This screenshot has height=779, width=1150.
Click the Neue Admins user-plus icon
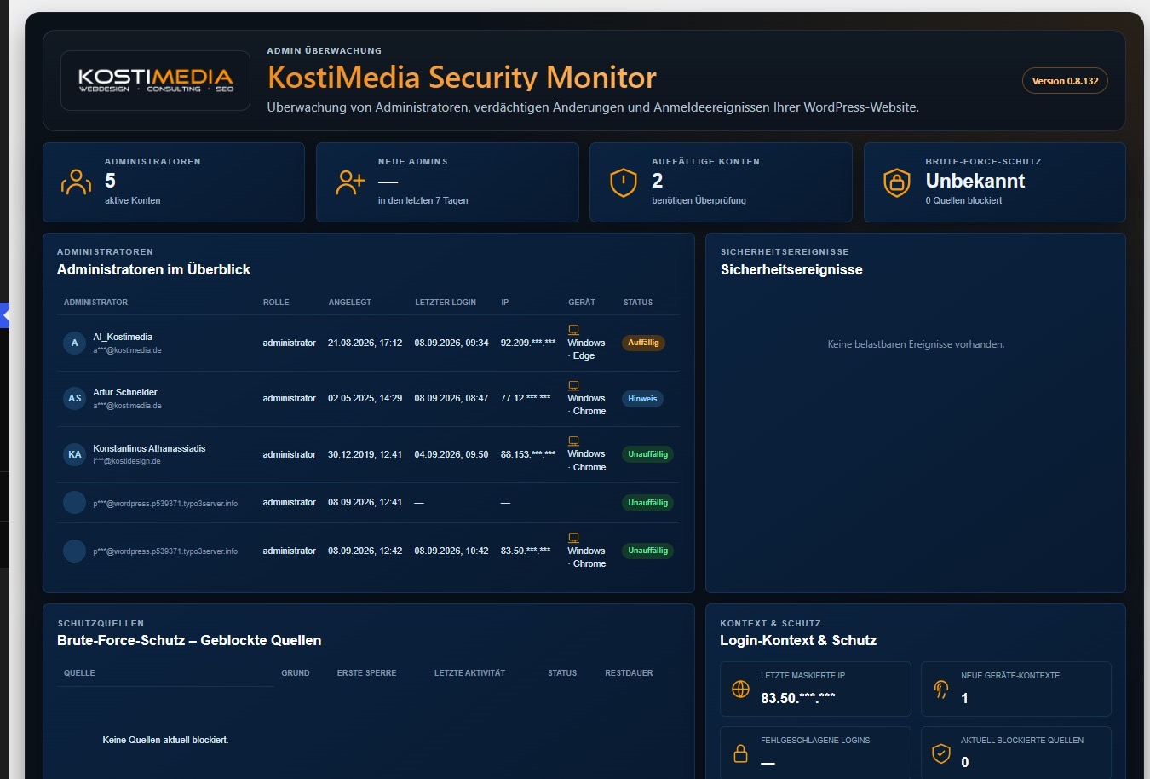[350, 182]
